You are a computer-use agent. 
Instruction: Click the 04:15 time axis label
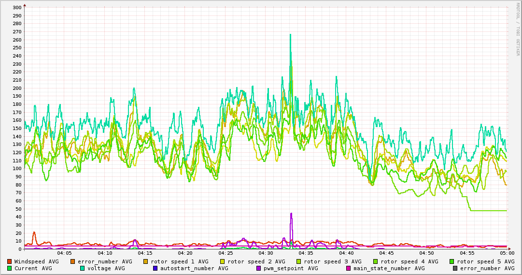[x=145, y=253]
